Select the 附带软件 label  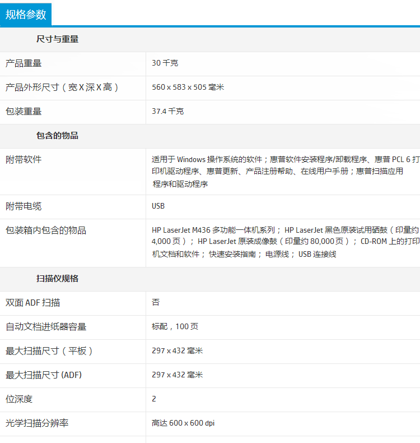(x=24, y=160)
